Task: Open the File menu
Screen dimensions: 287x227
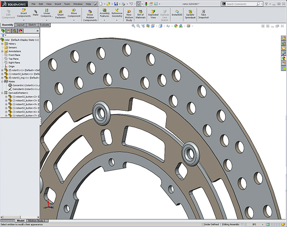Action: pos(33,4)
